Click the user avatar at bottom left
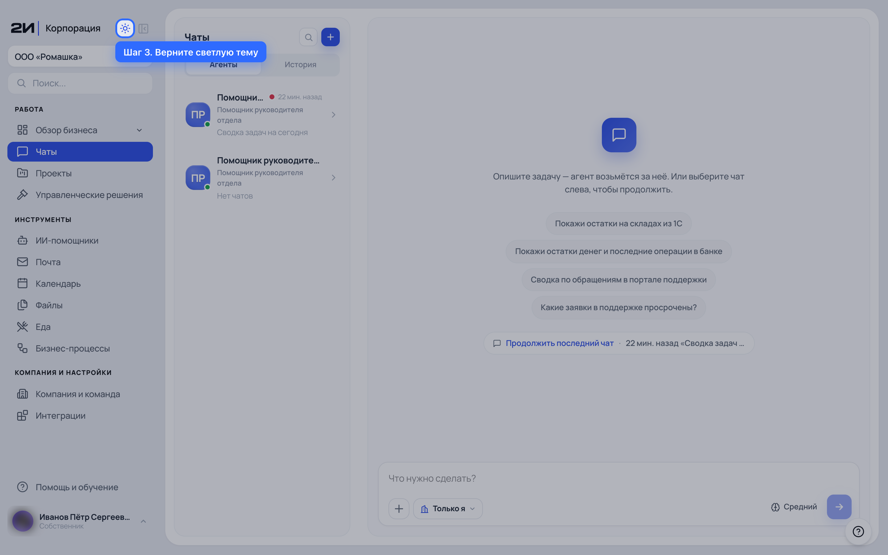Viewport: 888px width, 555px height. pos(23,521)
